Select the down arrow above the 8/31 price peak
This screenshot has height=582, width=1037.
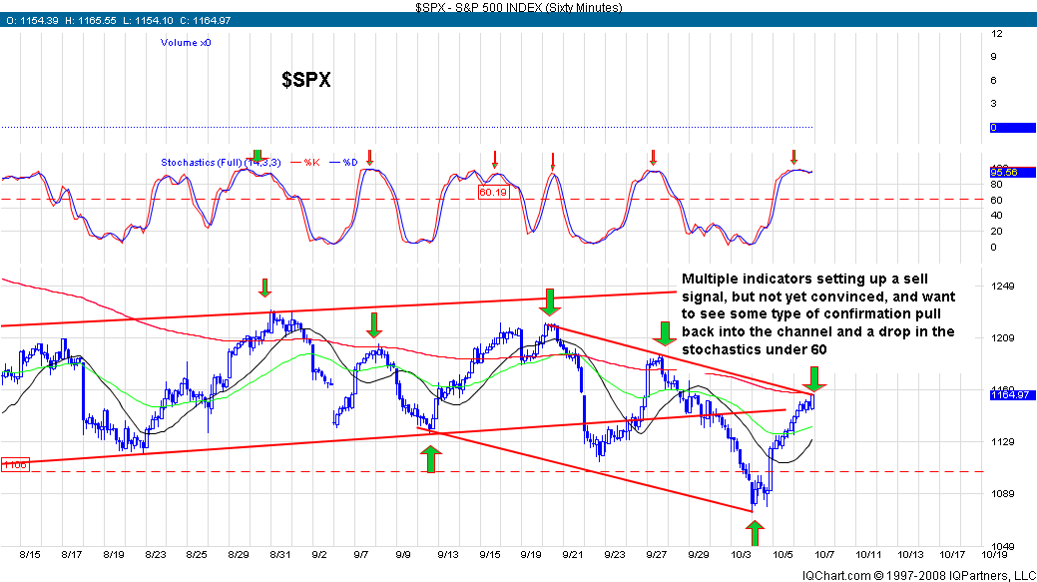(x=263, y=288)
